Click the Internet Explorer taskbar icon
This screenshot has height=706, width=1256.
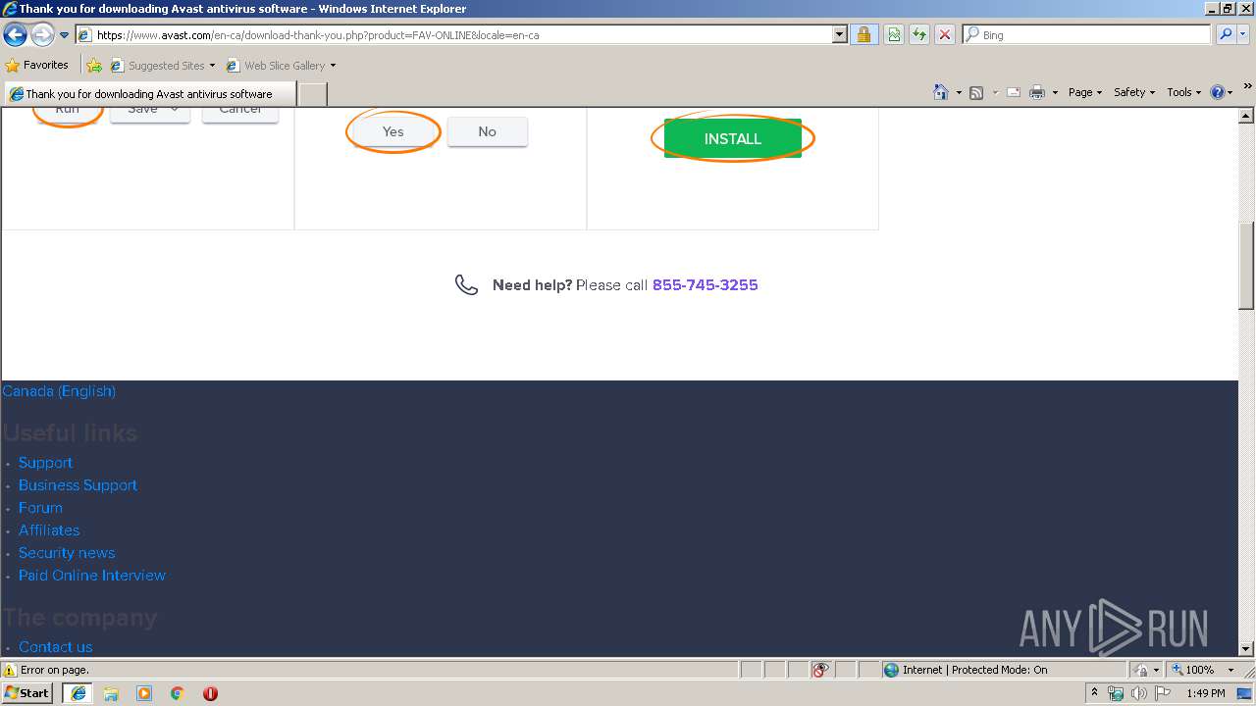tap(78, 693)
